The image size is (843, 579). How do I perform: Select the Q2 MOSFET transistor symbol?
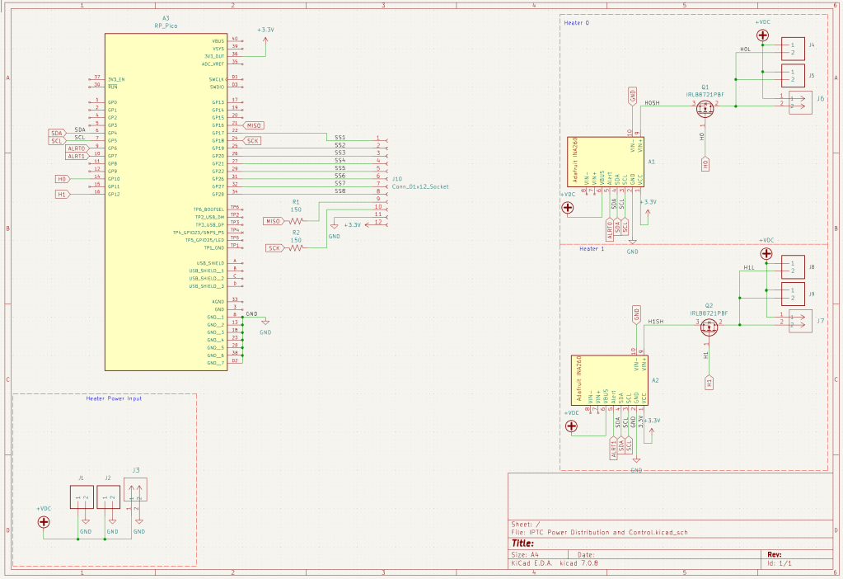tap(709, 327)
